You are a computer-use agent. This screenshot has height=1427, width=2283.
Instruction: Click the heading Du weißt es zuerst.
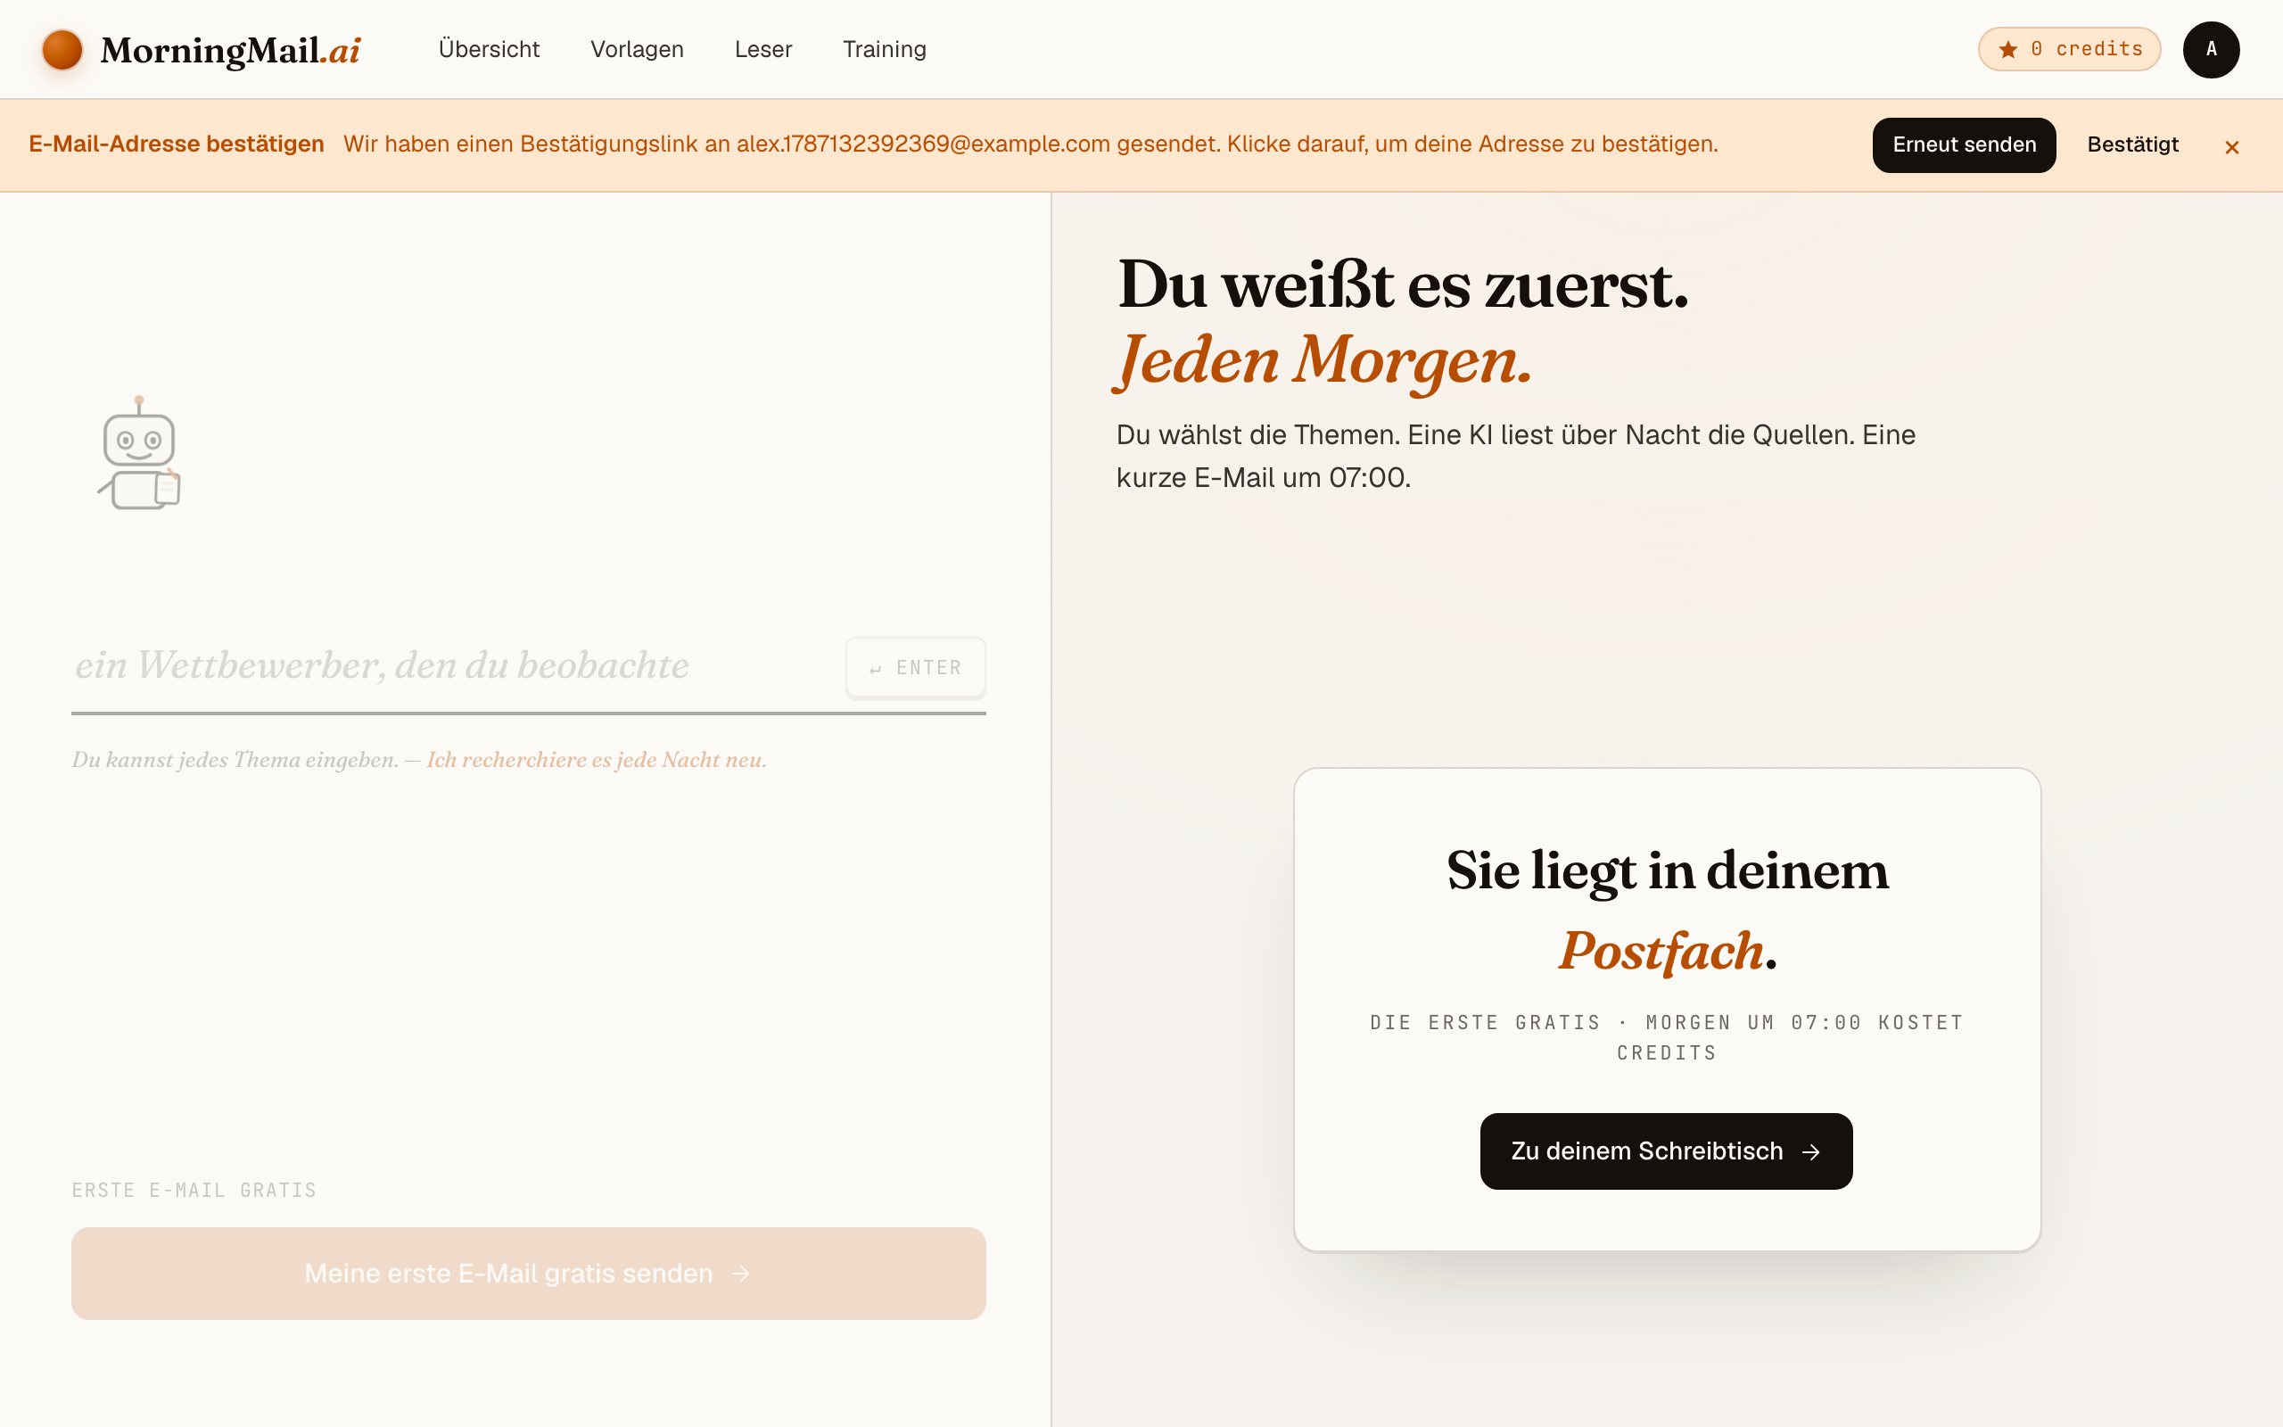pos(1403,285)
